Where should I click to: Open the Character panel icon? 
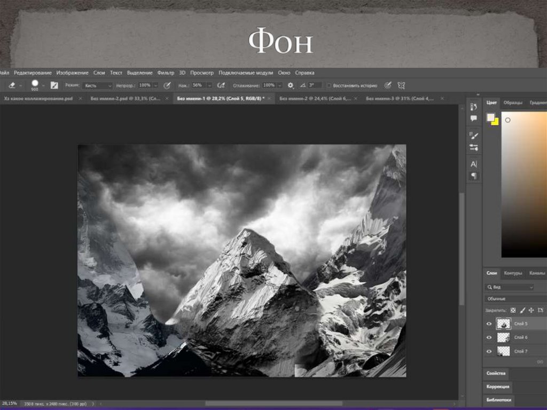click(x=473, y=164)
